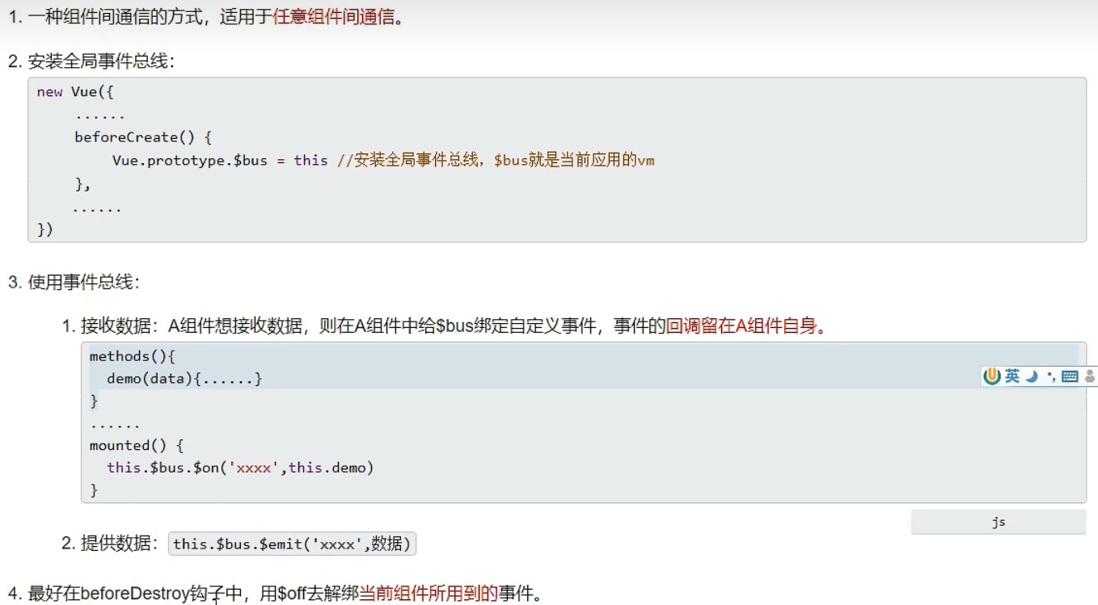
Task: Click the text 最好在beforeDestroy钩子中
Action: coord(136,594)
